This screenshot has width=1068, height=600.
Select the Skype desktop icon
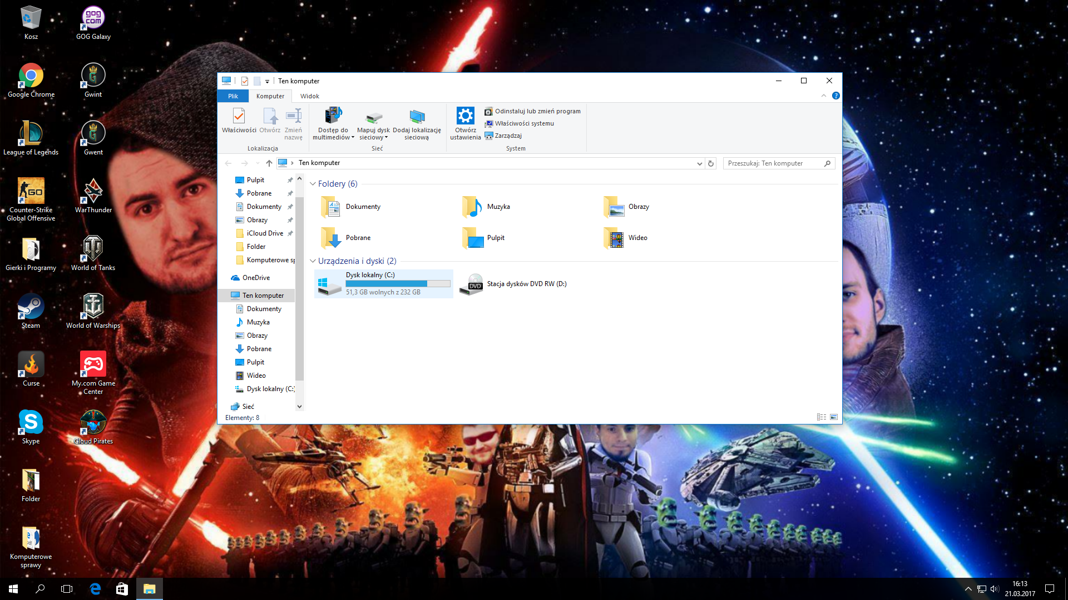tap(31, 427)
